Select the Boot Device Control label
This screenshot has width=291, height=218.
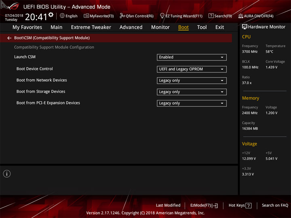[34, 69]
